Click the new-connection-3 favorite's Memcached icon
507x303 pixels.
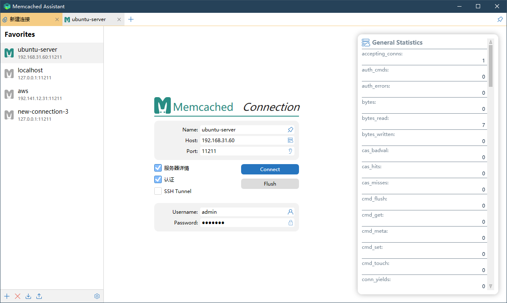[9, 115]
